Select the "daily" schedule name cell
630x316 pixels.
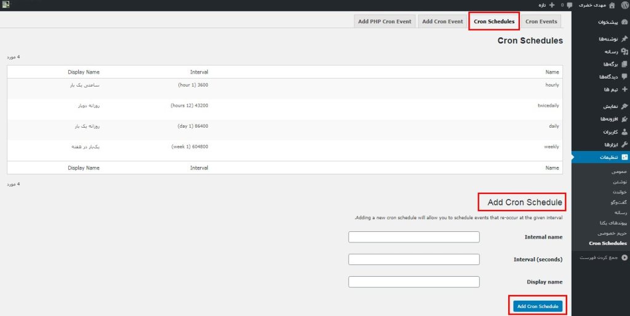point(554,126)
